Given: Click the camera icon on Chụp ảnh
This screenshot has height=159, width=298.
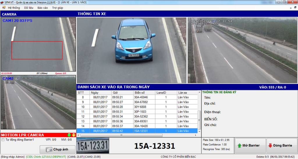Looking at the screenshot, I should coord(49,149).
